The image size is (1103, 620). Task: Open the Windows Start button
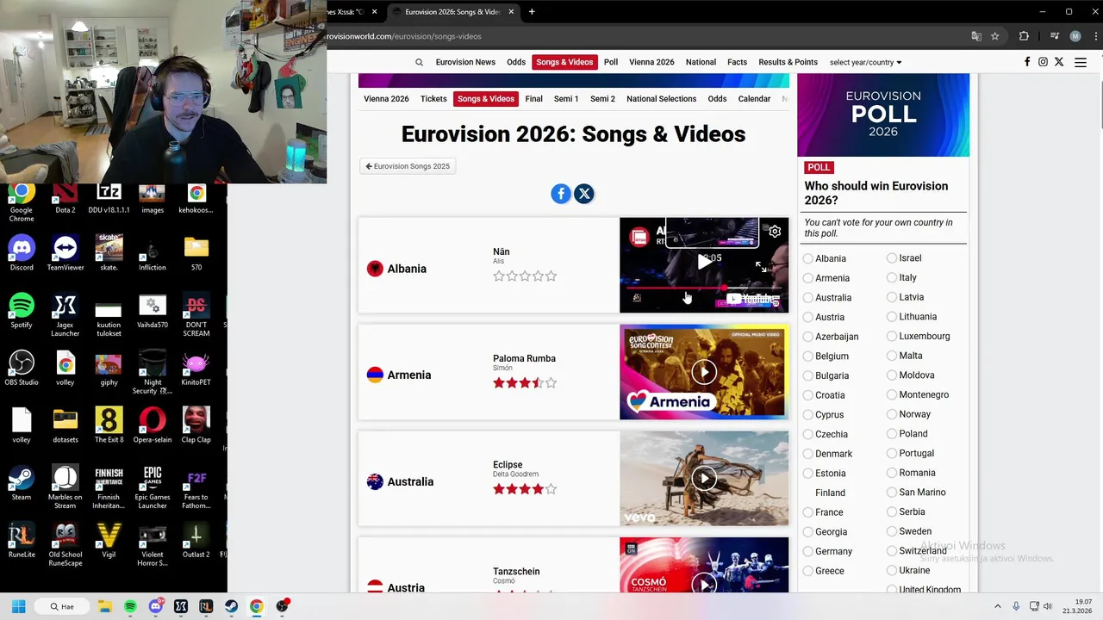click(18, 606)
